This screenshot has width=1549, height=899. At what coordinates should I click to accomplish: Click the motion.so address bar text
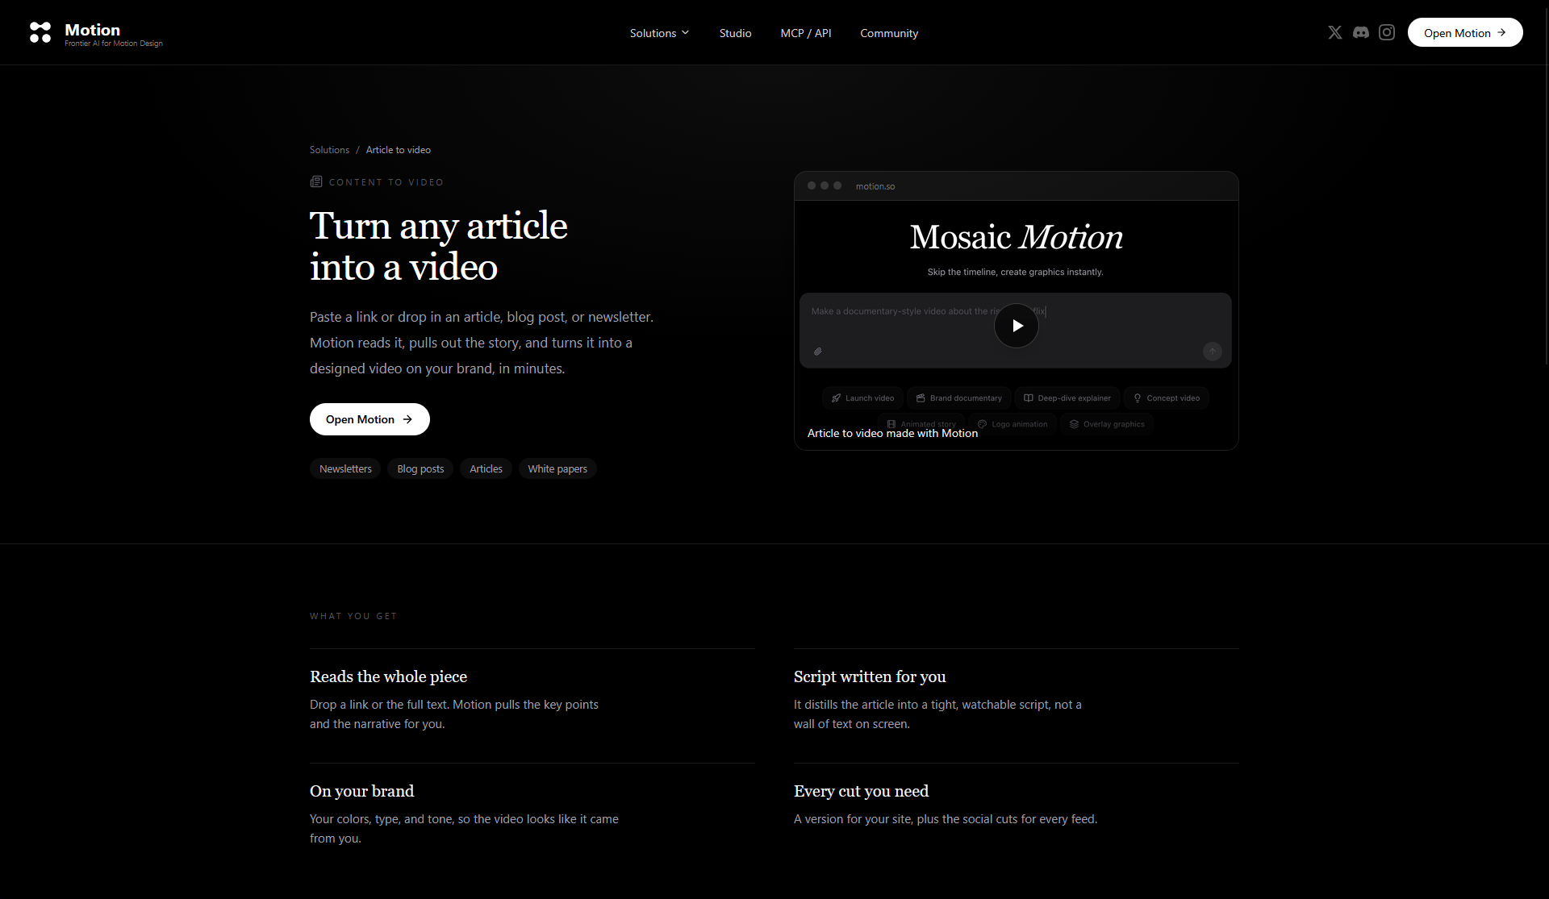tap(875, 186)
